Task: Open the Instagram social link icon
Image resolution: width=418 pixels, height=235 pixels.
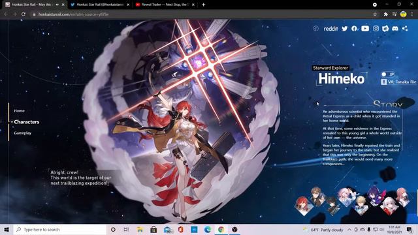Action: pos(376,29)
